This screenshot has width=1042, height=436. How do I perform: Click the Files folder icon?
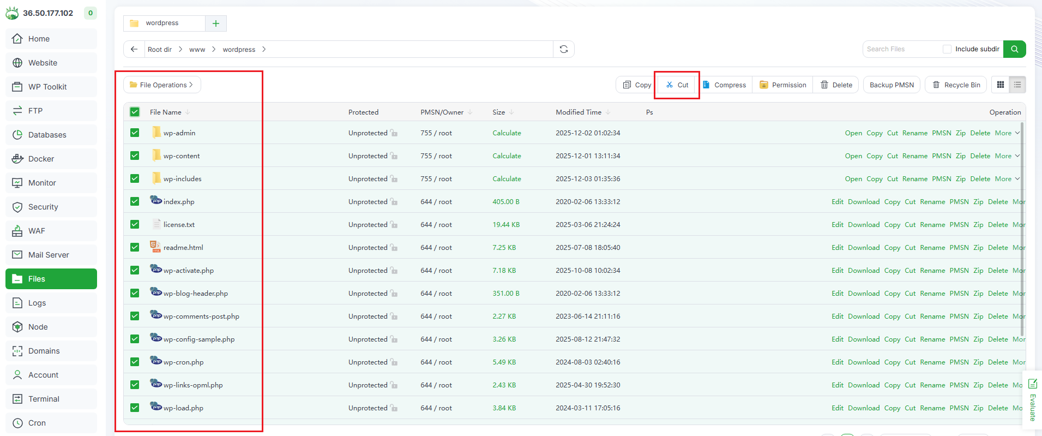point(17,279)
